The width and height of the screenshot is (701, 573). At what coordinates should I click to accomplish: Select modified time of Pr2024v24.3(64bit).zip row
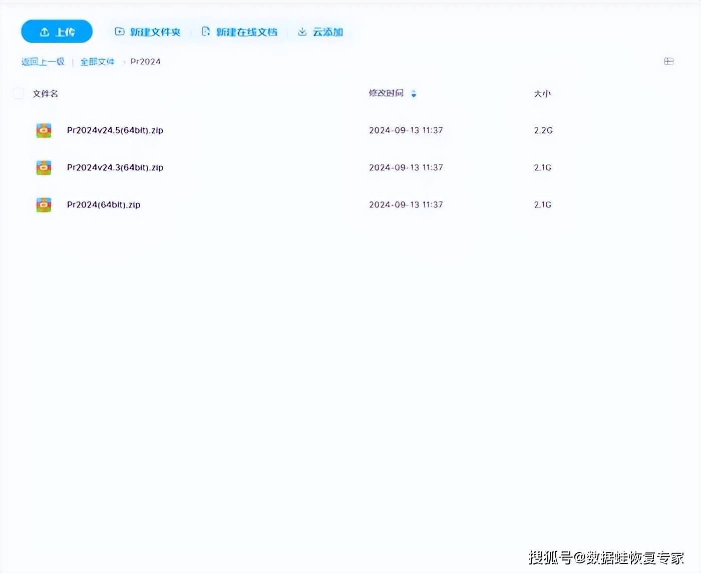tap(406, 167)
